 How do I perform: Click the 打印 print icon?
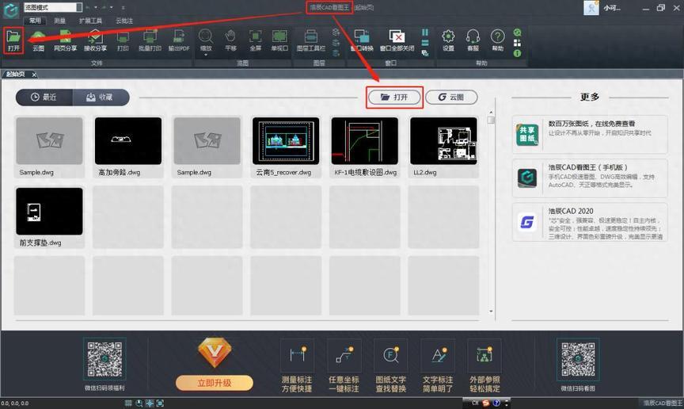123,40
